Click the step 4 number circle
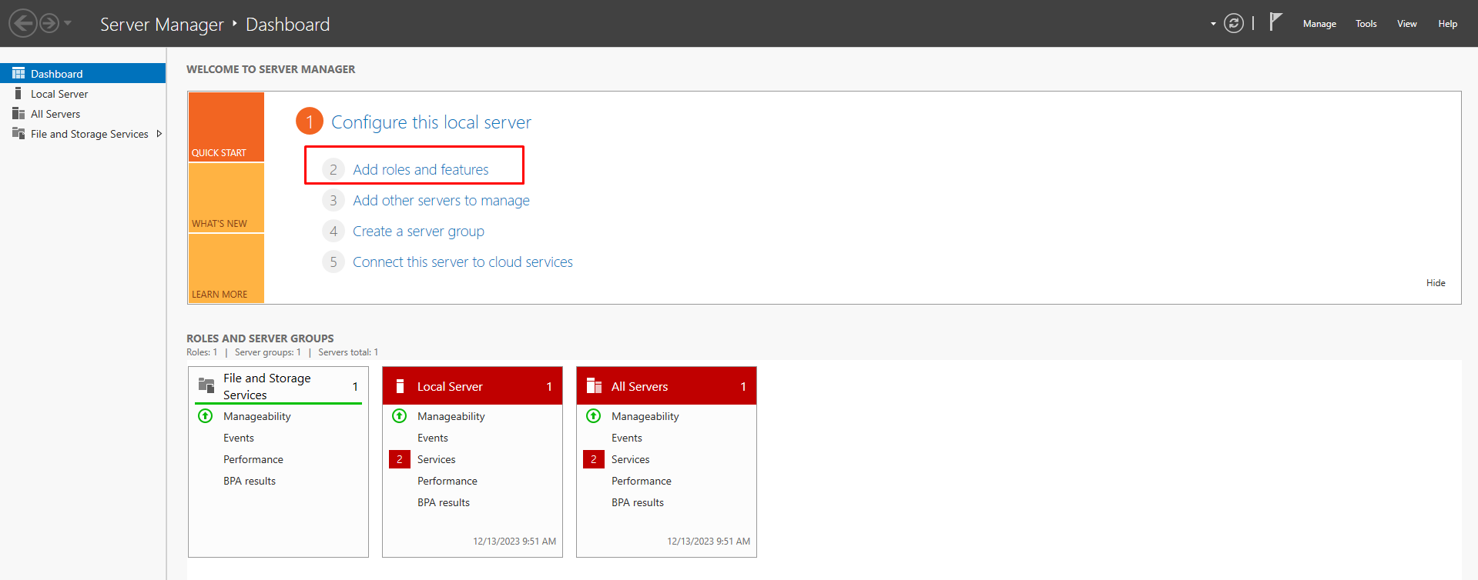1478x580 pixels. [x=333, y=231]
